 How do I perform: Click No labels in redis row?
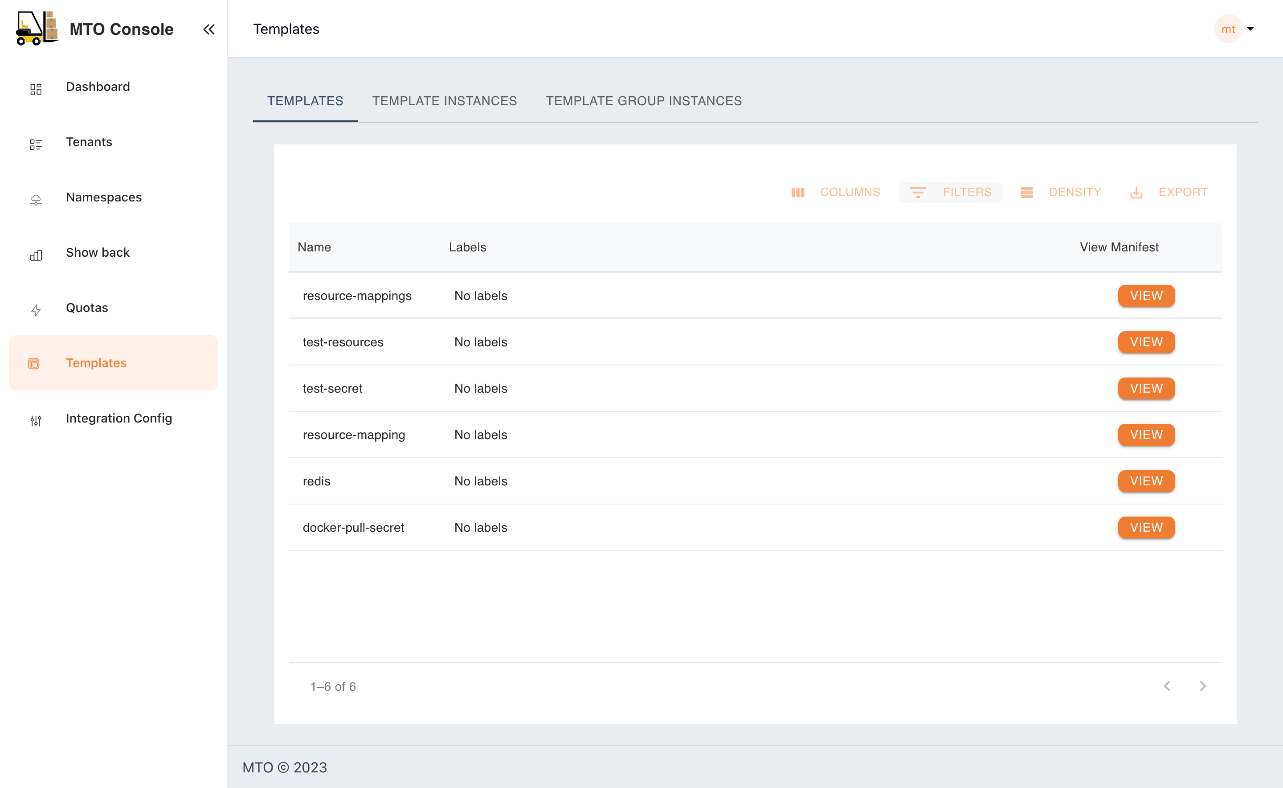(480, 481)
